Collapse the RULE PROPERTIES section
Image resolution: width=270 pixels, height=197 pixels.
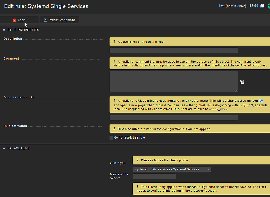[4, 30]
